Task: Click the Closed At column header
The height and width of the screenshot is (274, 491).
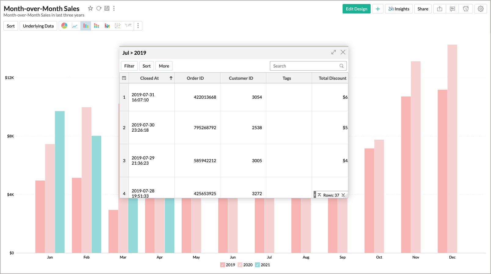Action: click(x=149, y=78)
